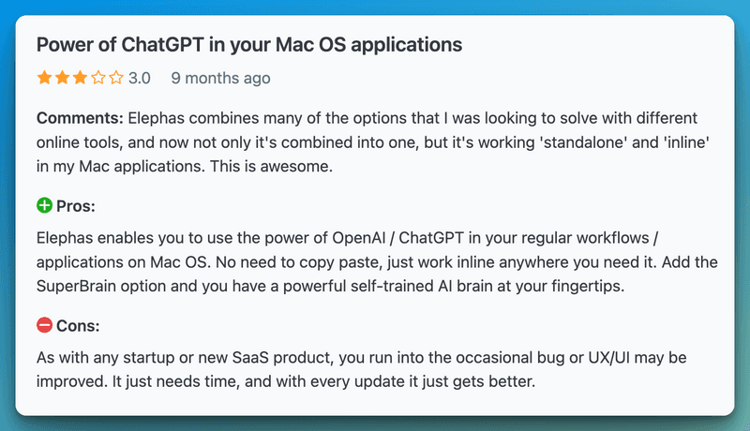This screenshot has width=750, height=431.
Task: Click the "Pros:" heading text
Action: pyautogui.click(x=77, y=205)
